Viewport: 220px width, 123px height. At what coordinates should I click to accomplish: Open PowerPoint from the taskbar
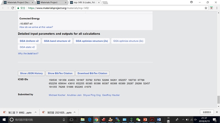[145, 120]
